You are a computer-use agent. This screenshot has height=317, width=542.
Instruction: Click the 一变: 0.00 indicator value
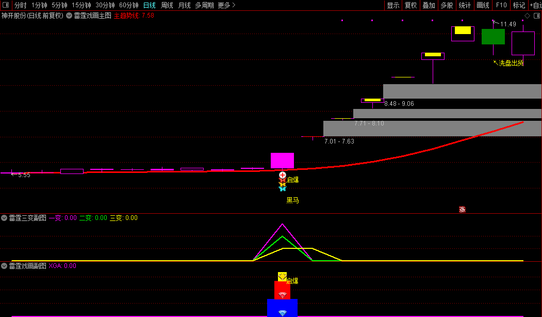[x=63, y=218]
